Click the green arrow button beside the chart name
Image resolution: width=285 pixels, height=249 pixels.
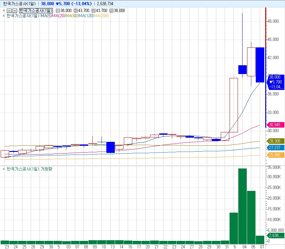9,10
